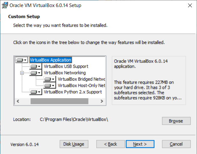This screenshot has width=197, height=154.
Task: Go to the Next setup step
Action: (x=140, y=144)
